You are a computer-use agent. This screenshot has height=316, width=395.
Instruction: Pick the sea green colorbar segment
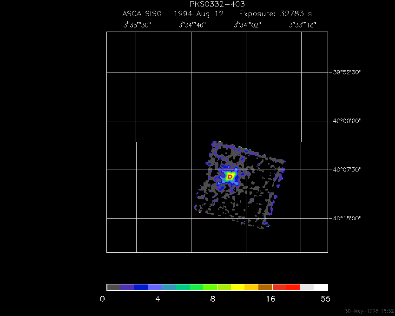(183, 287)
